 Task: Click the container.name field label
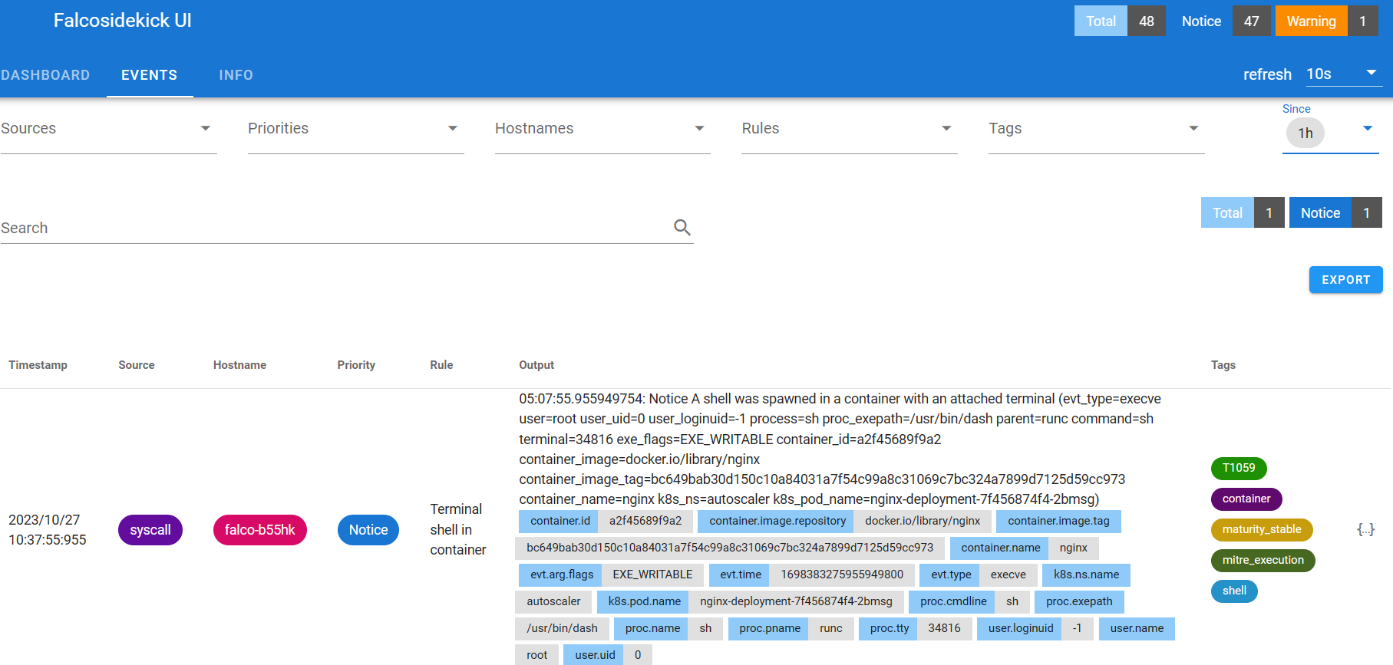click(1001, 548)
